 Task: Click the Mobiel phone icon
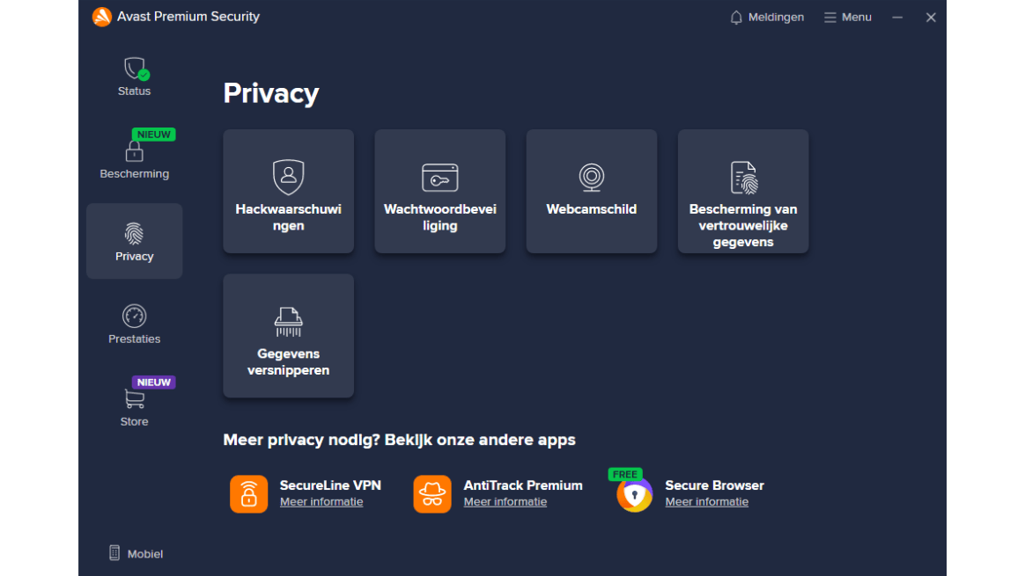pyautogui.click(x=114, y=553)
